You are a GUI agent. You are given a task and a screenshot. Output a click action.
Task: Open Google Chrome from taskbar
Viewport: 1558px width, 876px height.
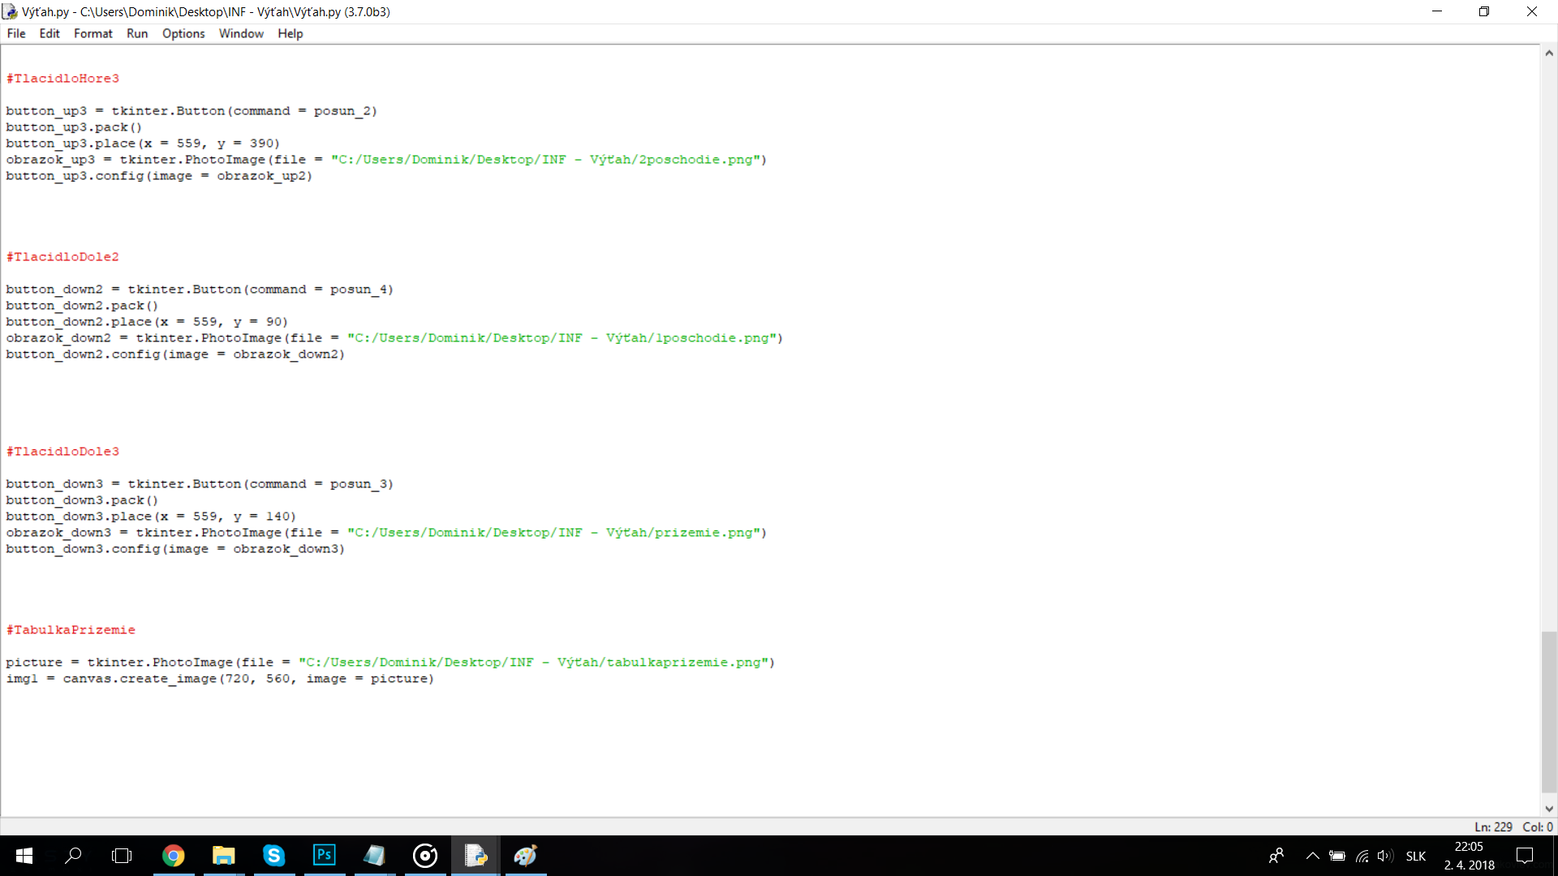coord(173,856)
